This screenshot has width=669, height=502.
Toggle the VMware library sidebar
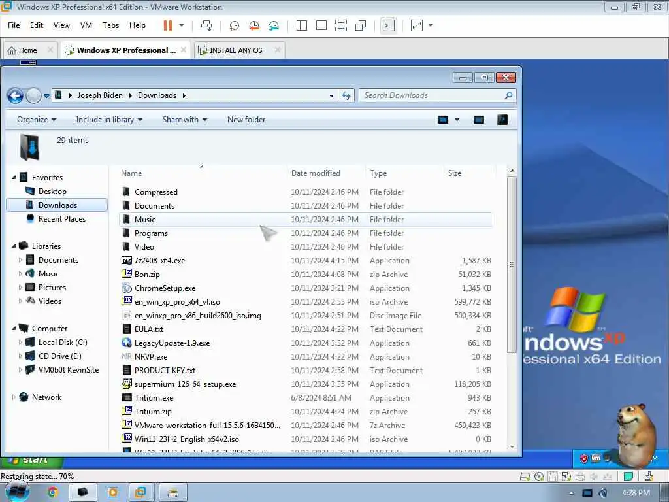point(302,25)
